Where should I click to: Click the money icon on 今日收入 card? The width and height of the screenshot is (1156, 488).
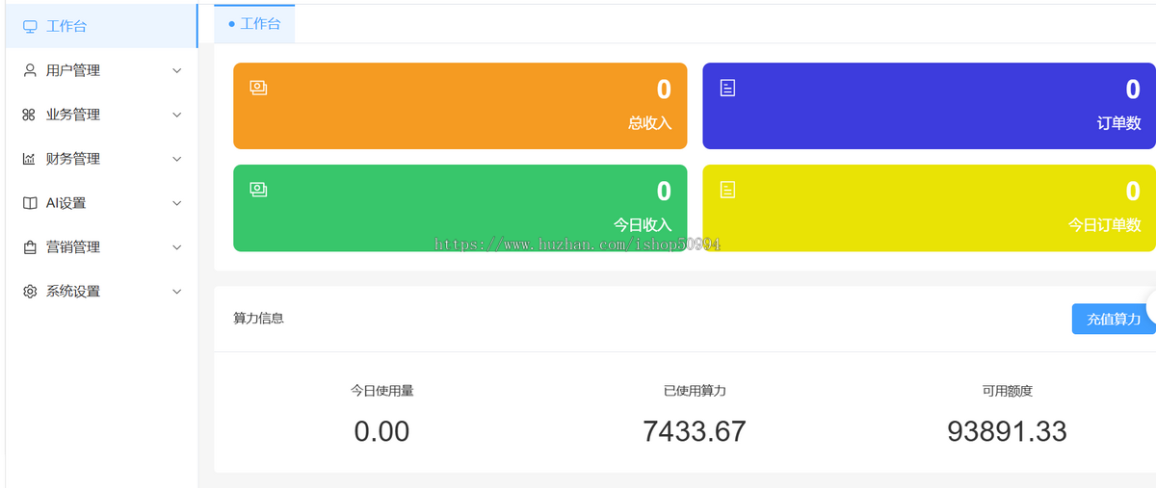click(x=258, y=190)
